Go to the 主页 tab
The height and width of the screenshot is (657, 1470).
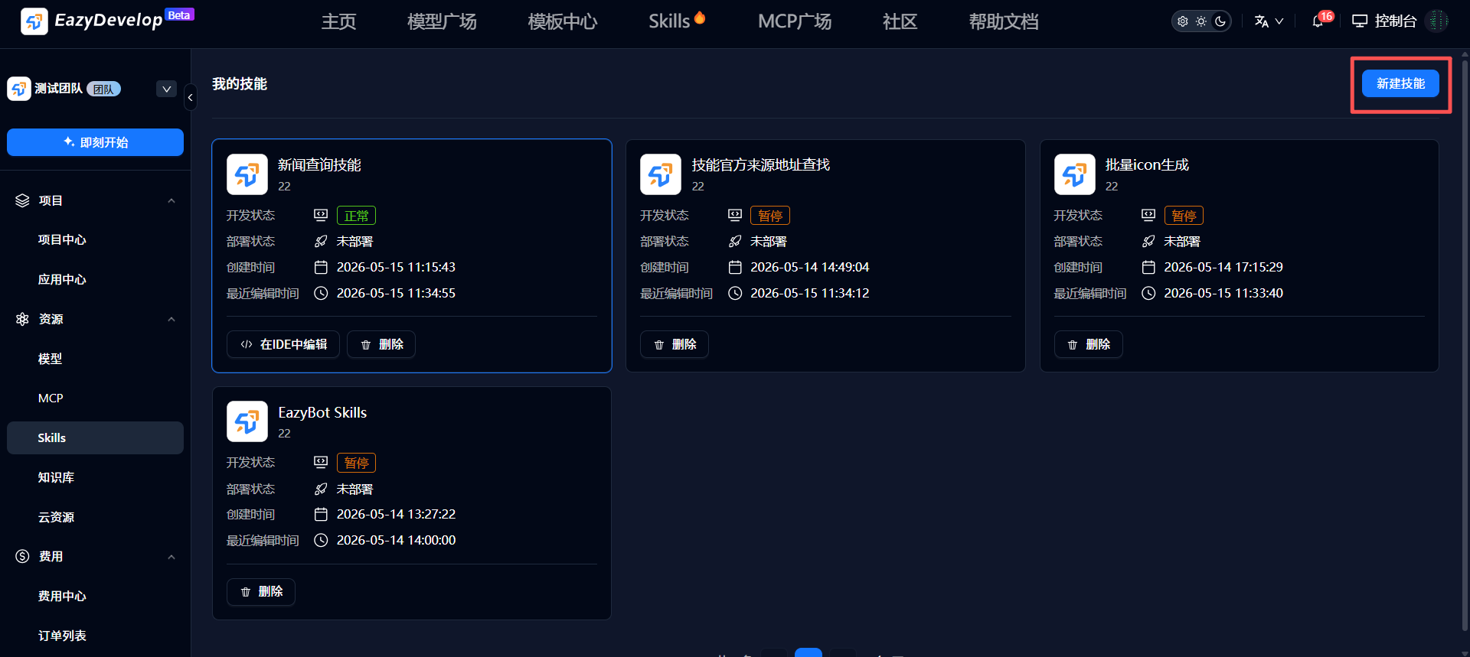339,21
